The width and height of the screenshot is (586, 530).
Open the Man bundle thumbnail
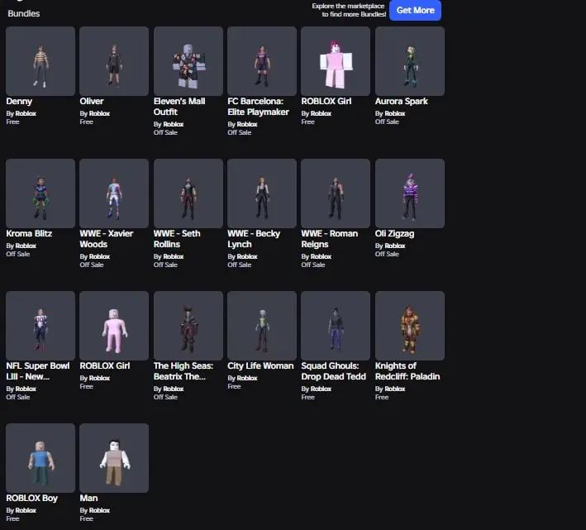click(114, 458)
